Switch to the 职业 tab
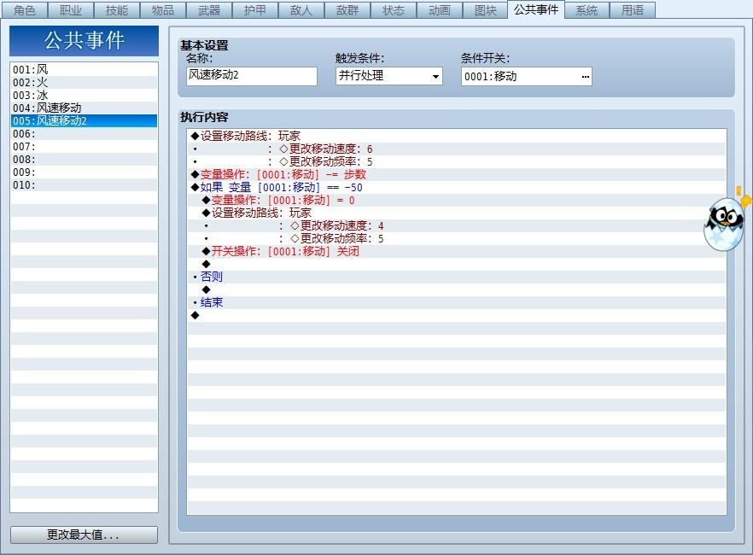 click(71, 10)
